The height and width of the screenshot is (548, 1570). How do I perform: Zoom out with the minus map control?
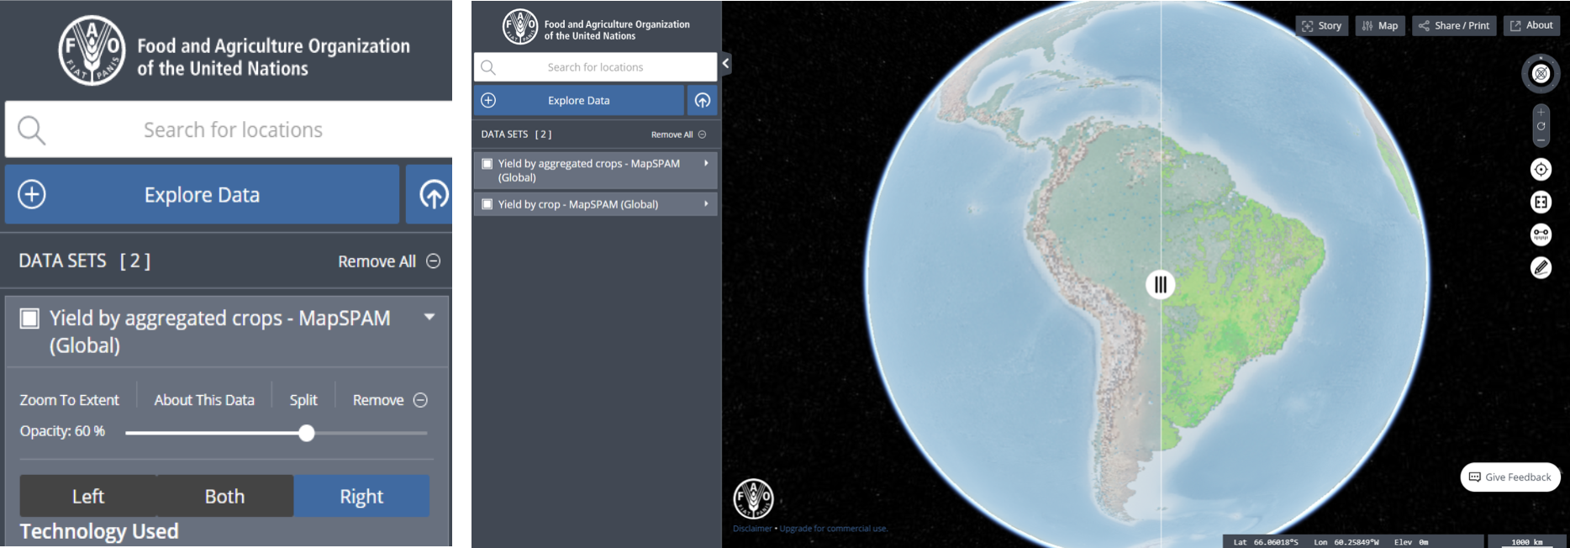[x=1541, y=140]
